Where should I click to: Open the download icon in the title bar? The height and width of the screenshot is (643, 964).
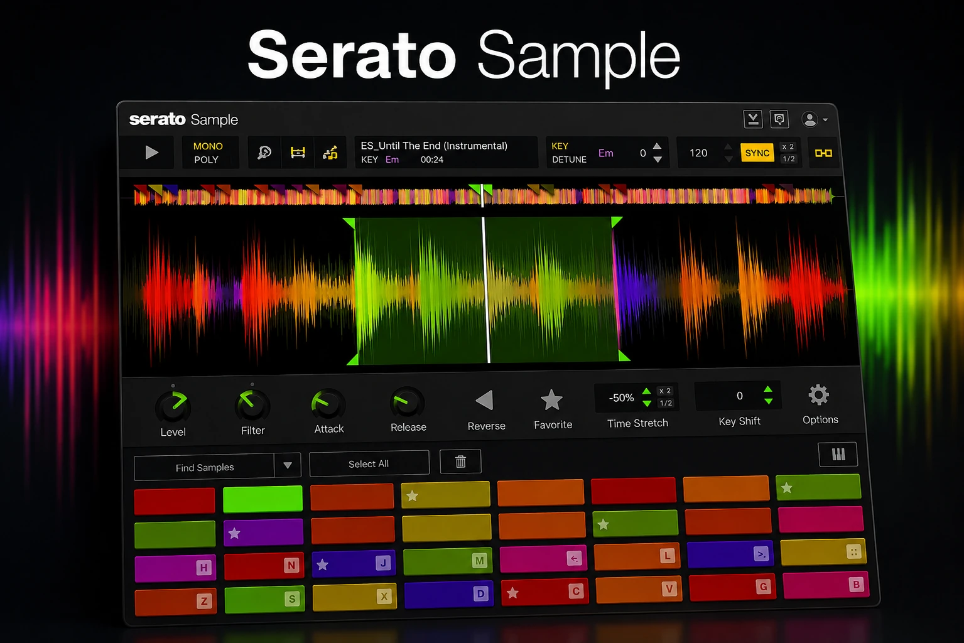click(x=752, y=119)
